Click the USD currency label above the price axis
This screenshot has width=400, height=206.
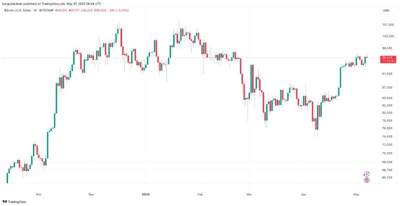386,10
